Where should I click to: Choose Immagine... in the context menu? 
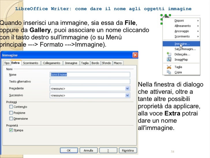[181, 44]
